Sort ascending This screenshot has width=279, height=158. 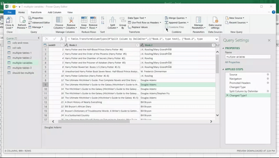(103, 18)
